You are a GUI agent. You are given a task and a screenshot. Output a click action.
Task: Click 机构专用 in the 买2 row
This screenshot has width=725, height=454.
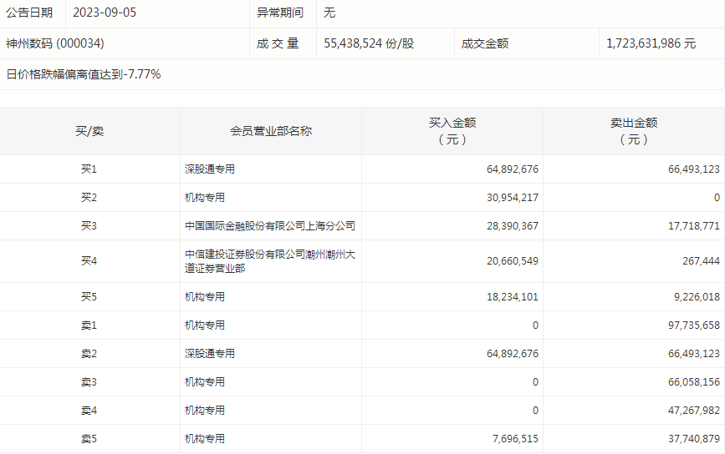click(205, 198)
